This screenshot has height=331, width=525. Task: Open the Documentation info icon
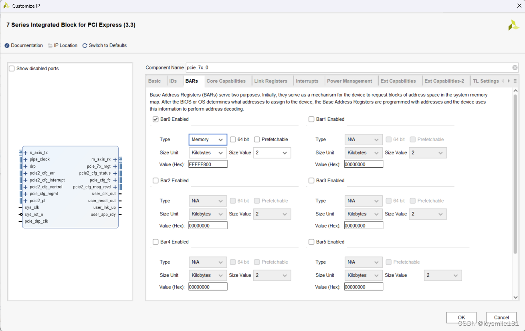pyautogui.click(x=7, y=46)
